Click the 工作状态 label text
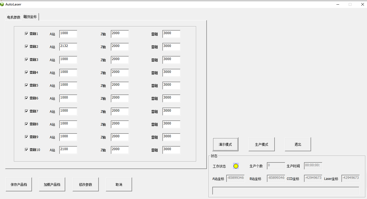 pos(219,166)
